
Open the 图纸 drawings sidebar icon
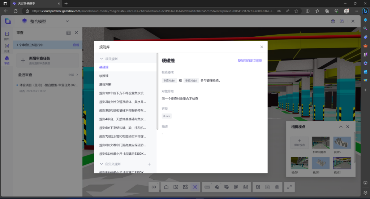pos(7,36)
